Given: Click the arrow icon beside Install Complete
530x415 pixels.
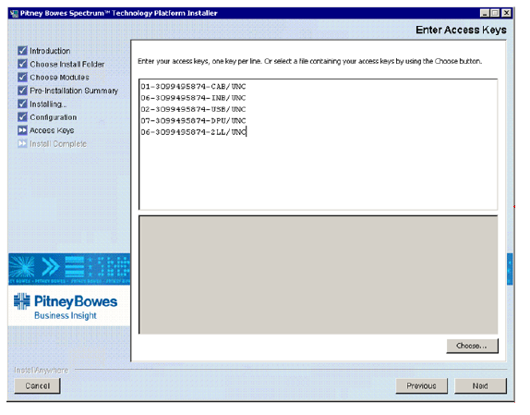Looking at the screenshot, I should 22,144.
